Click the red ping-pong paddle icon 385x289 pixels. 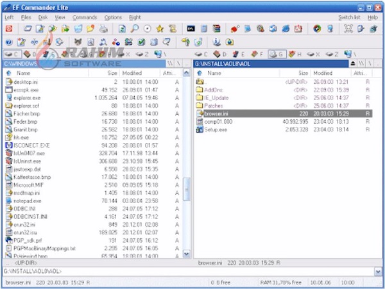235,29
